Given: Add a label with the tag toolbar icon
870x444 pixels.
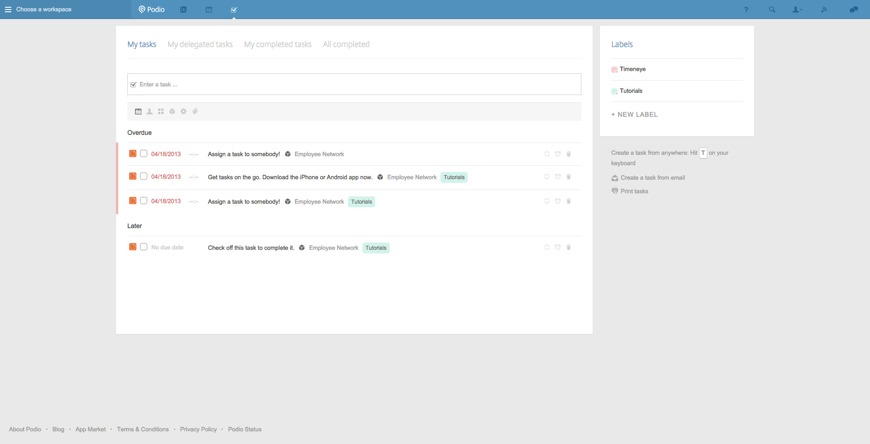Looking at the screenshot, I should [x=195, y=111].
